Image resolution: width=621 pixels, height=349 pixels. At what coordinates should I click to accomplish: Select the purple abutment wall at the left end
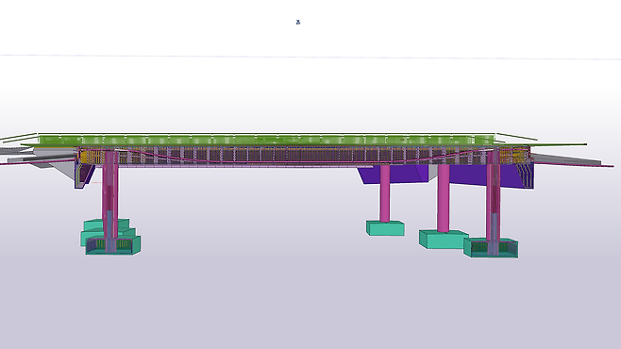click(84, 176)
